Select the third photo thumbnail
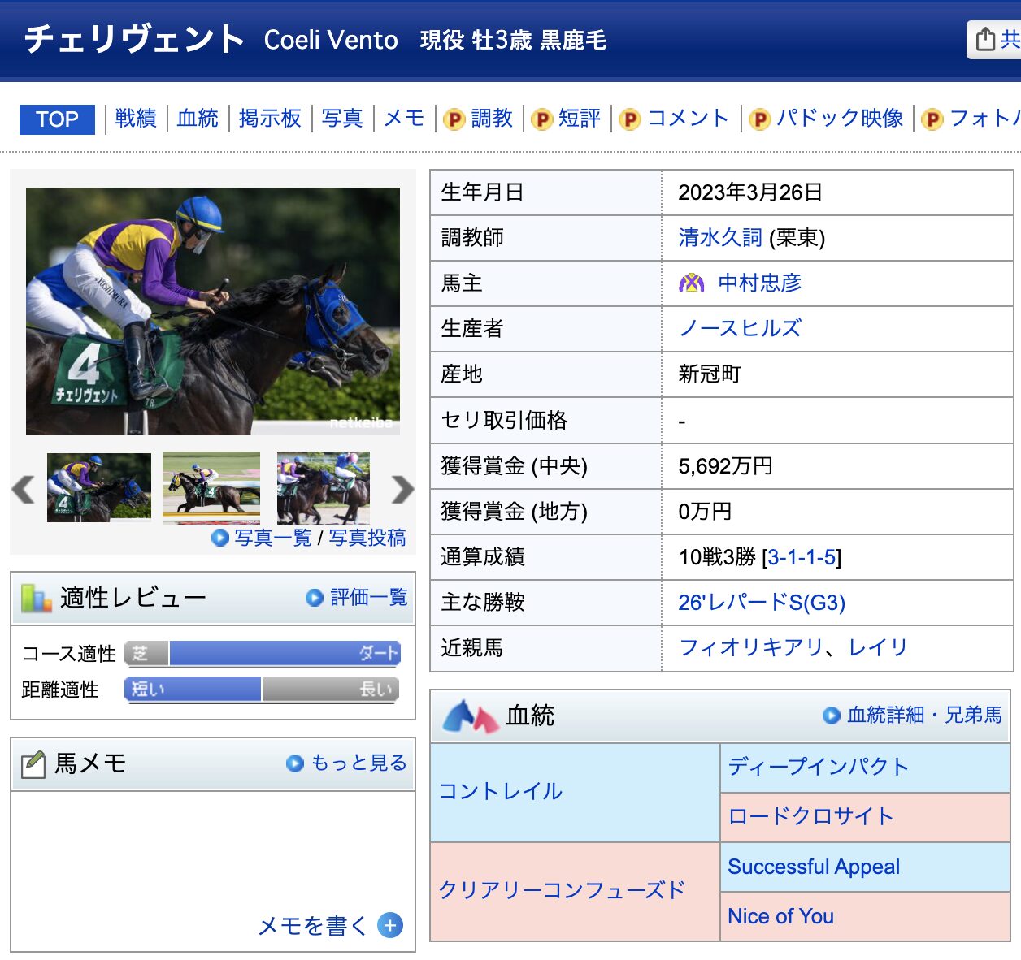1021x960 pixels. [324, 487]
